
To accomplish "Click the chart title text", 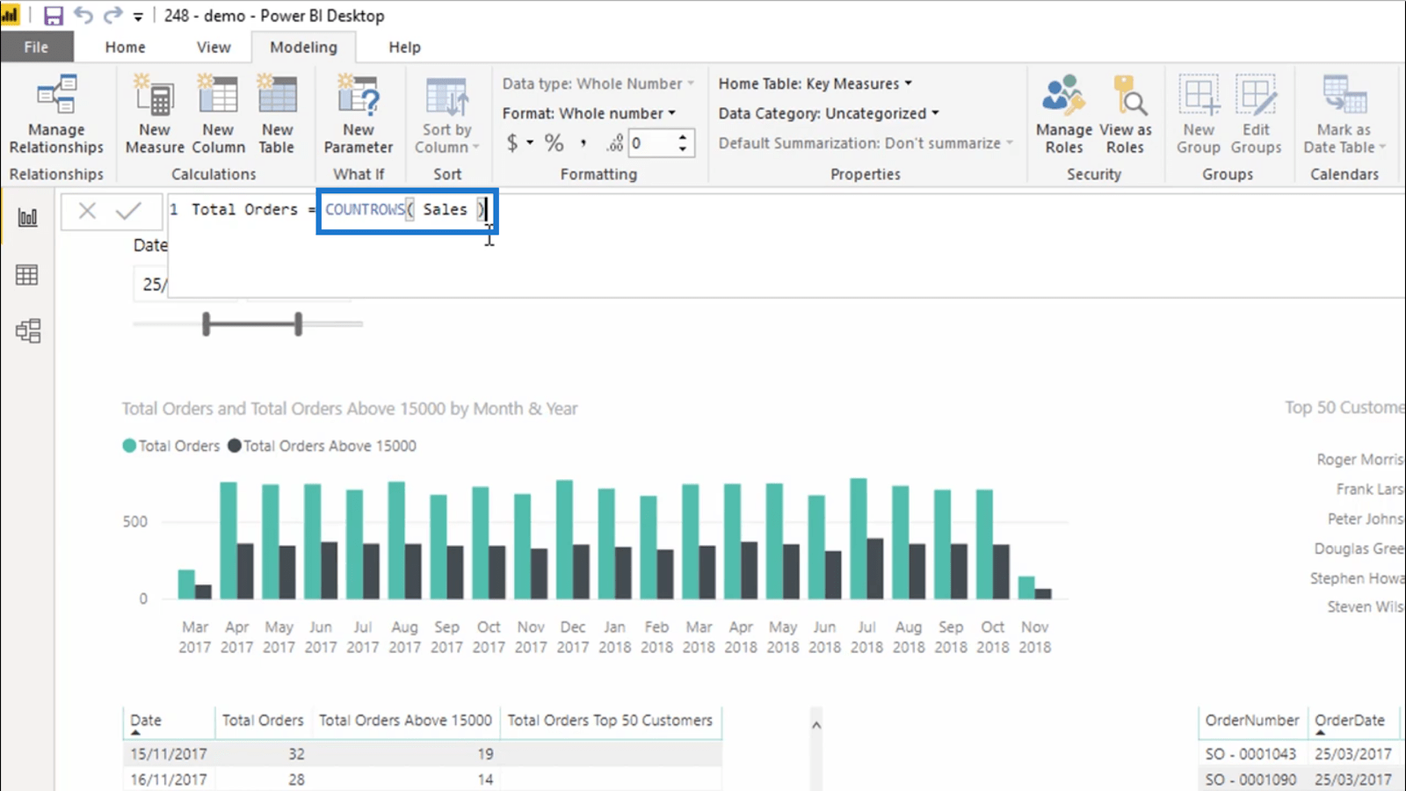I will pyautogui.click(x=350, y=409).
